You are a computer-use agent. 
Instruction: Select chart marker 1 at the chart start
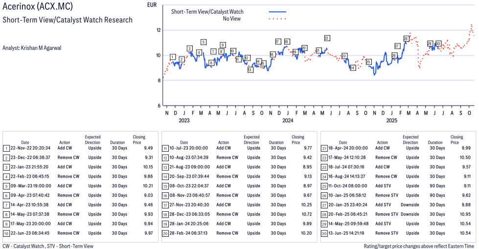pyautogui.click(x=173, y=57)
